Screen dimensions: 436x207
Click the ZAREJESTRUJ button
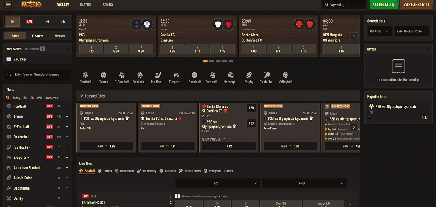point(416,5)
